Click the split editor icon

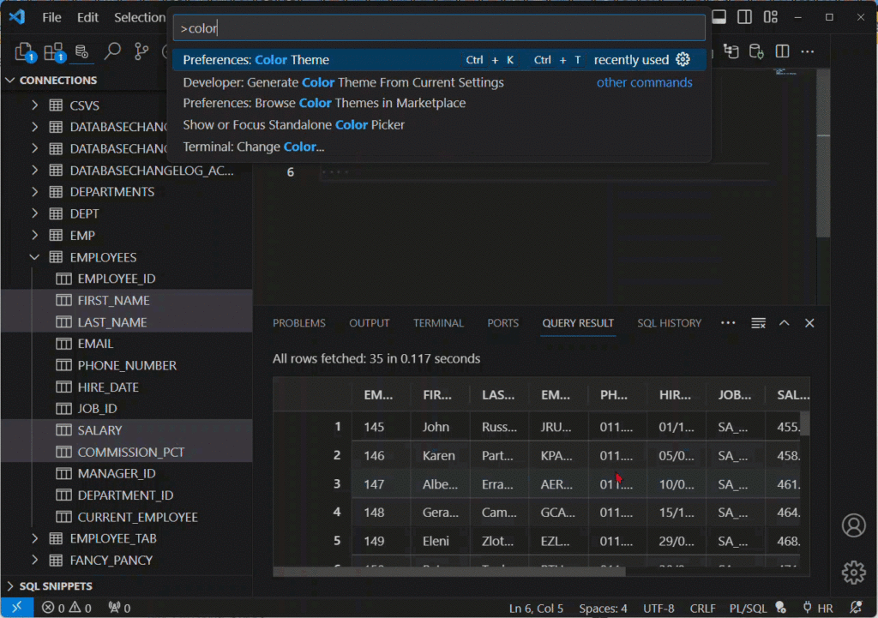coord(782,51)
